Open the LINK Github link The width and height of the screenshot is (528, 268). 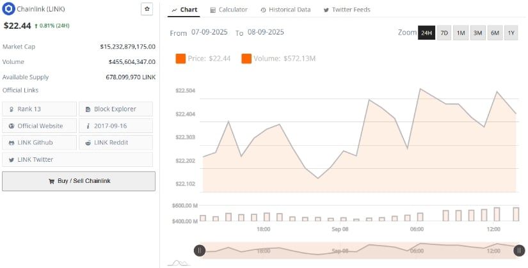40,143
